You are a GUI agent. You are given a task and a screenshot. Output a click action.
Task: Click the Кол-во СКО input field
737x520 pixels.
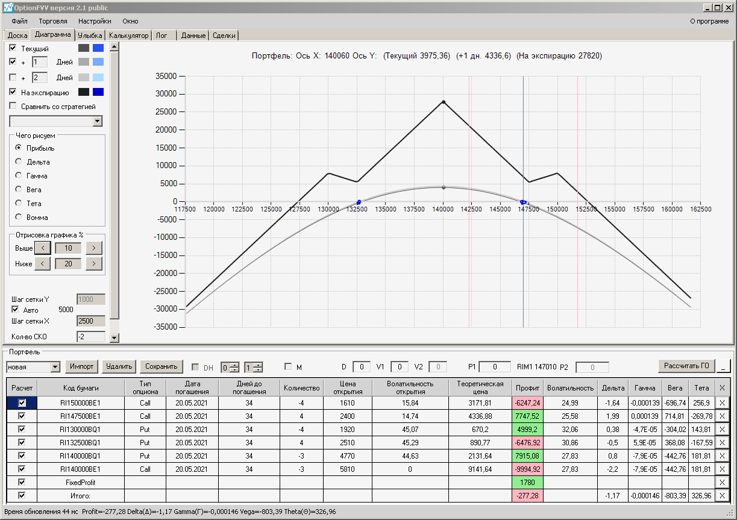[x=91, y=337]
